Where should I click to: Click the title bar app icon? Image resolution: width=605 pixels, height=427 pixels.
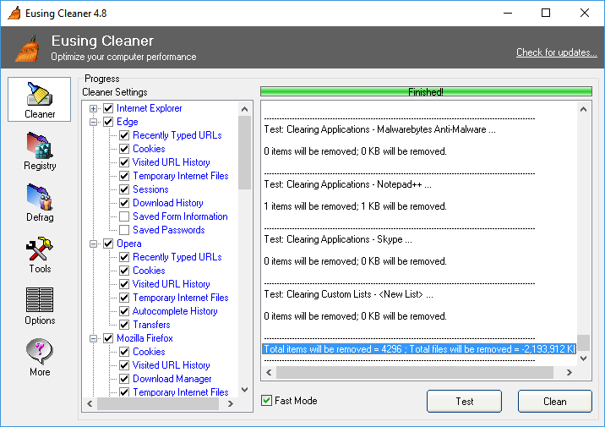tap(14, 13)
